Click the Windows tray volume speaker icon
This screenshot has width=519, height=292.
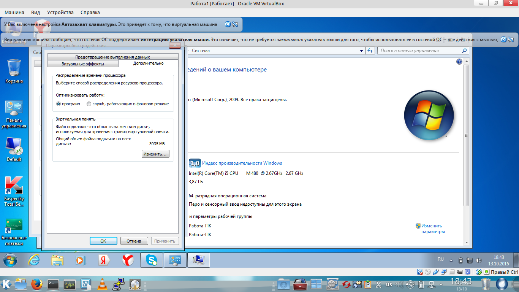(479, 260)
